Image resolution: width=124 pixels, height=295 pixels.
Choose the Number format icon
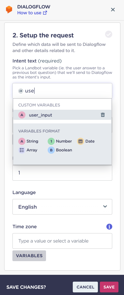tap(51, 141)
